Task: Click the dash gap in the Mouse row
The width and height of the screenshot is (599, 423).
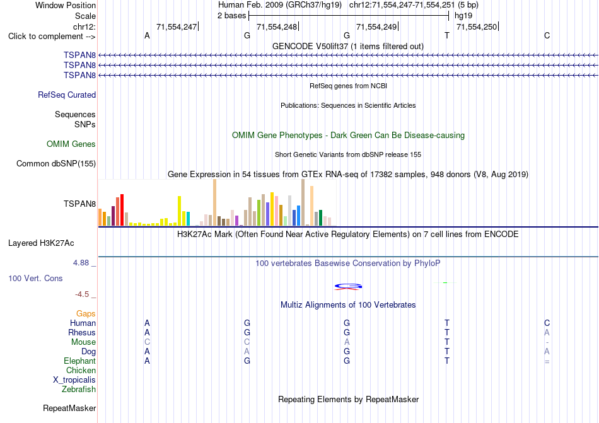Action: coord(547,342)
